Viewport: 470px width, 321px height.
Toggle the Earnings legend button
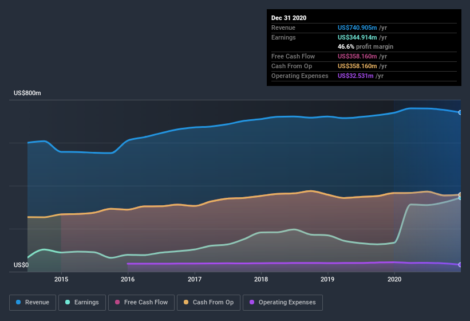(x=82, y=303)
